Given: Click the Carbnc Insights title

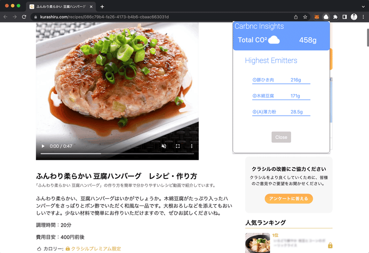Looking at the screenshot, I should [259, 26].
